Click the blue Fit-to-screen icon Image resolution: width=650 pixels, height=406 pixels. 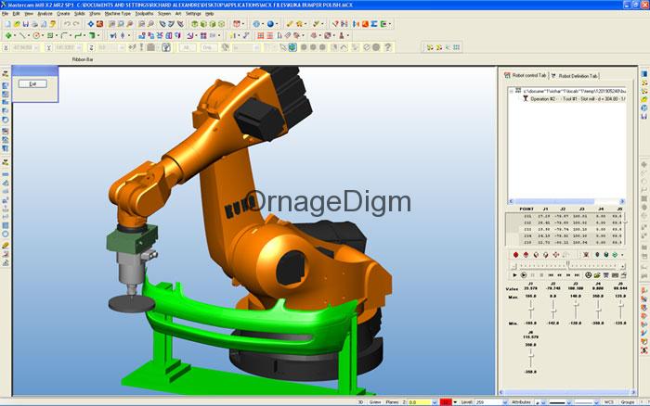(x=91, y=24)
